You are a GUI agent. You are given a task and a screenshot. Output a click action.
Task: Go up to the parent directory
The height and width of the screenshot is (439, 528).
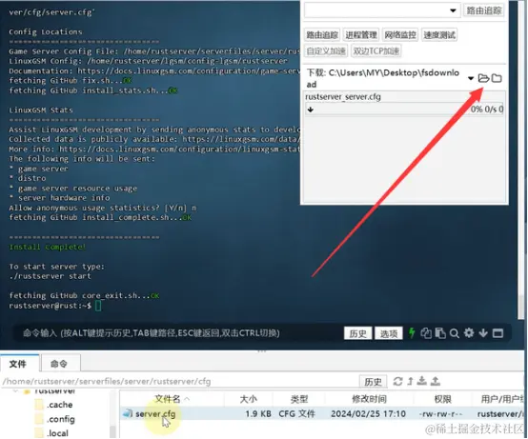[x=410, y=381]
